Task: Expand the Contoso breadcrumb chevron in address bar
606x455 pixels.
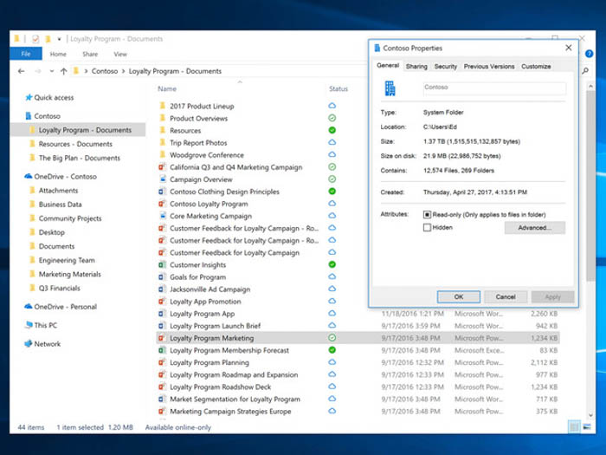Action: (x=124, y=71)
